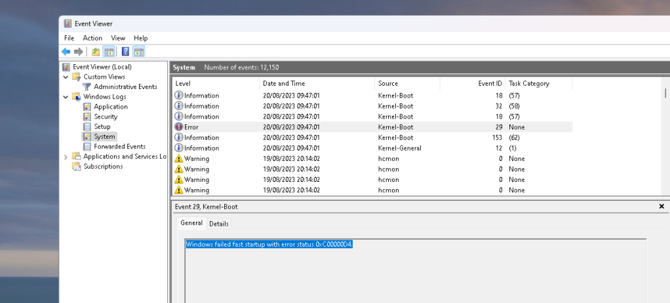Click the Up one level folder icon
The height and width of the screenshot is (303, 670).
pos(96,52)
